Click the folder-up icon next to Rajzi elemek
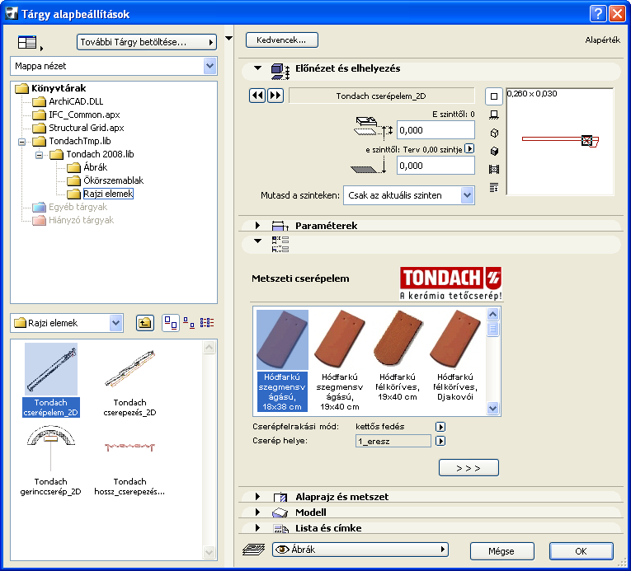 (x=145, y=323)
